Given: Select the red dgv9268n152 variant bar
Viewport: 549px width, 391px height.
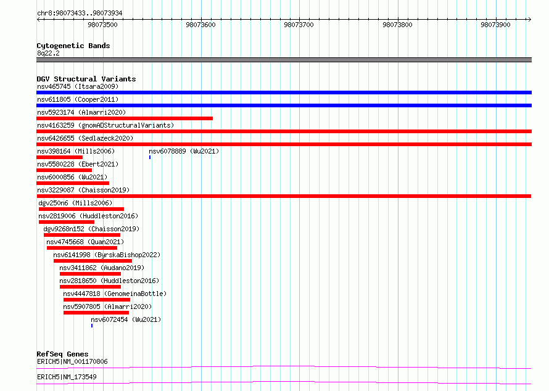Looking at the screenshot, I should [82, 235].
